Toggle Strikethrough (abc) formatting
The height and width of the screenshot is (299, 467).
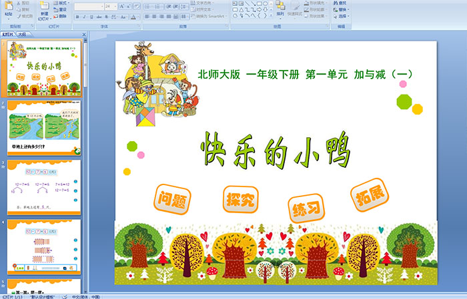coord(99,17)
